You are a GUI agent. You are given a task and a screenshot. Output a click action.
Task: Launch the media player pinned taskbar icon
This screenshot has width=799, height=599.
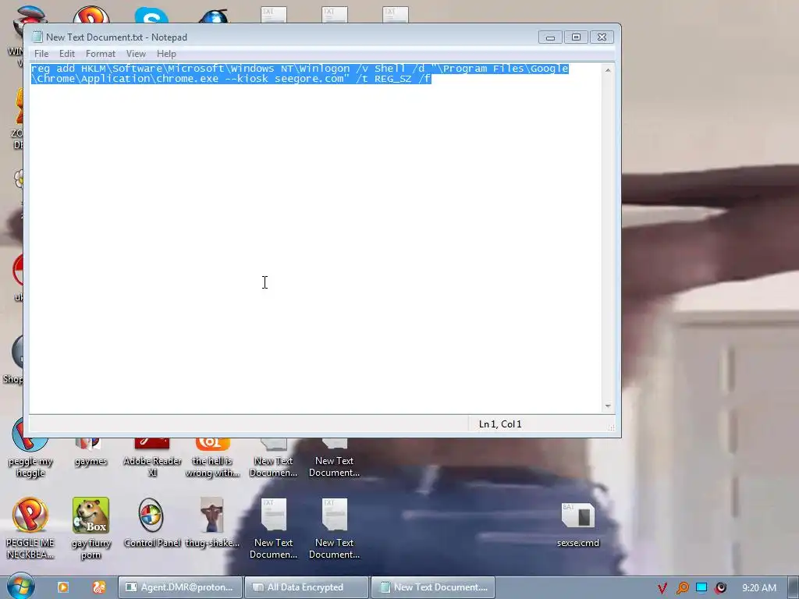[x=62, y=587]
